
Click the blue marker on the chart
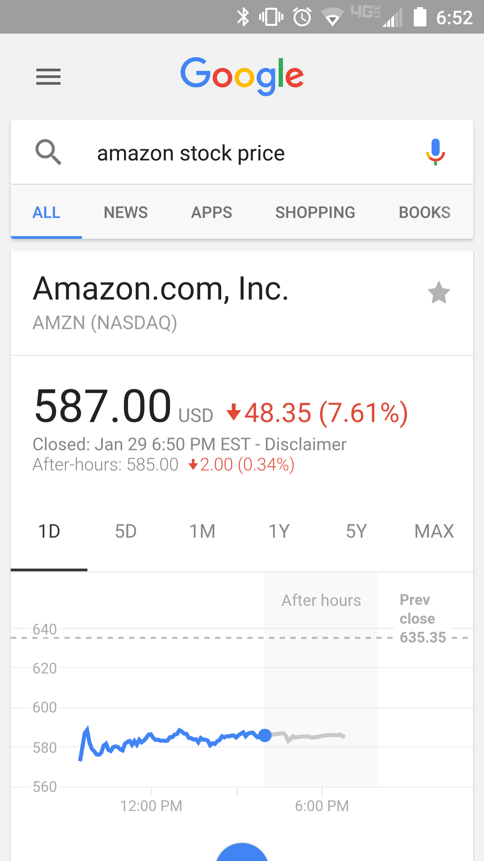tap(265, 735)
